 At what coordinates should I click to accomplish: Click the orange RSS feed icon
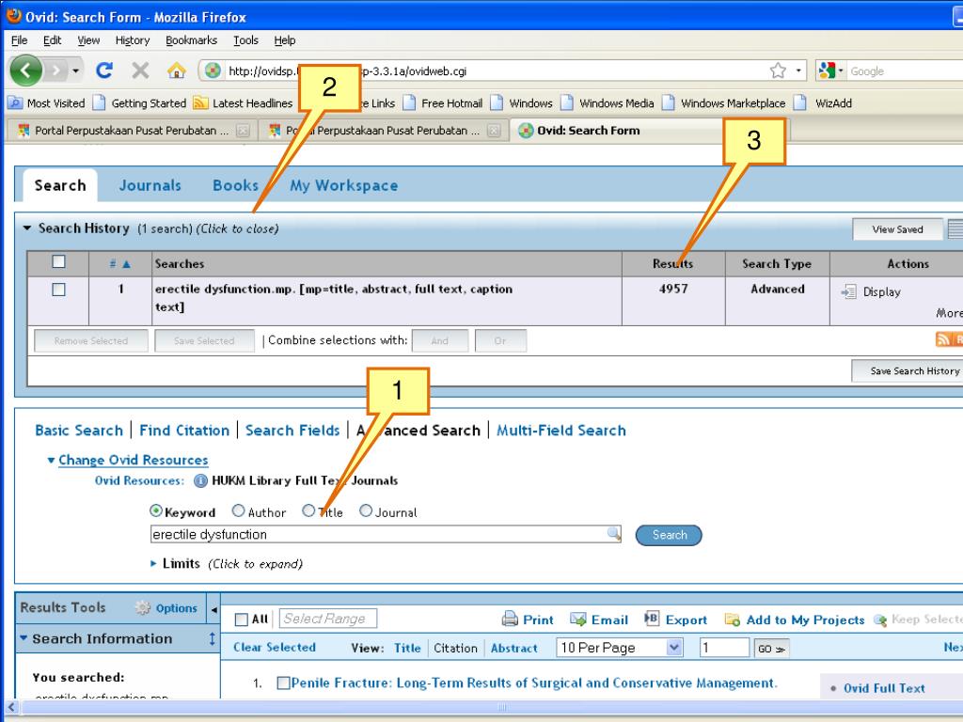pyautogui.click(x=942, y=338)
